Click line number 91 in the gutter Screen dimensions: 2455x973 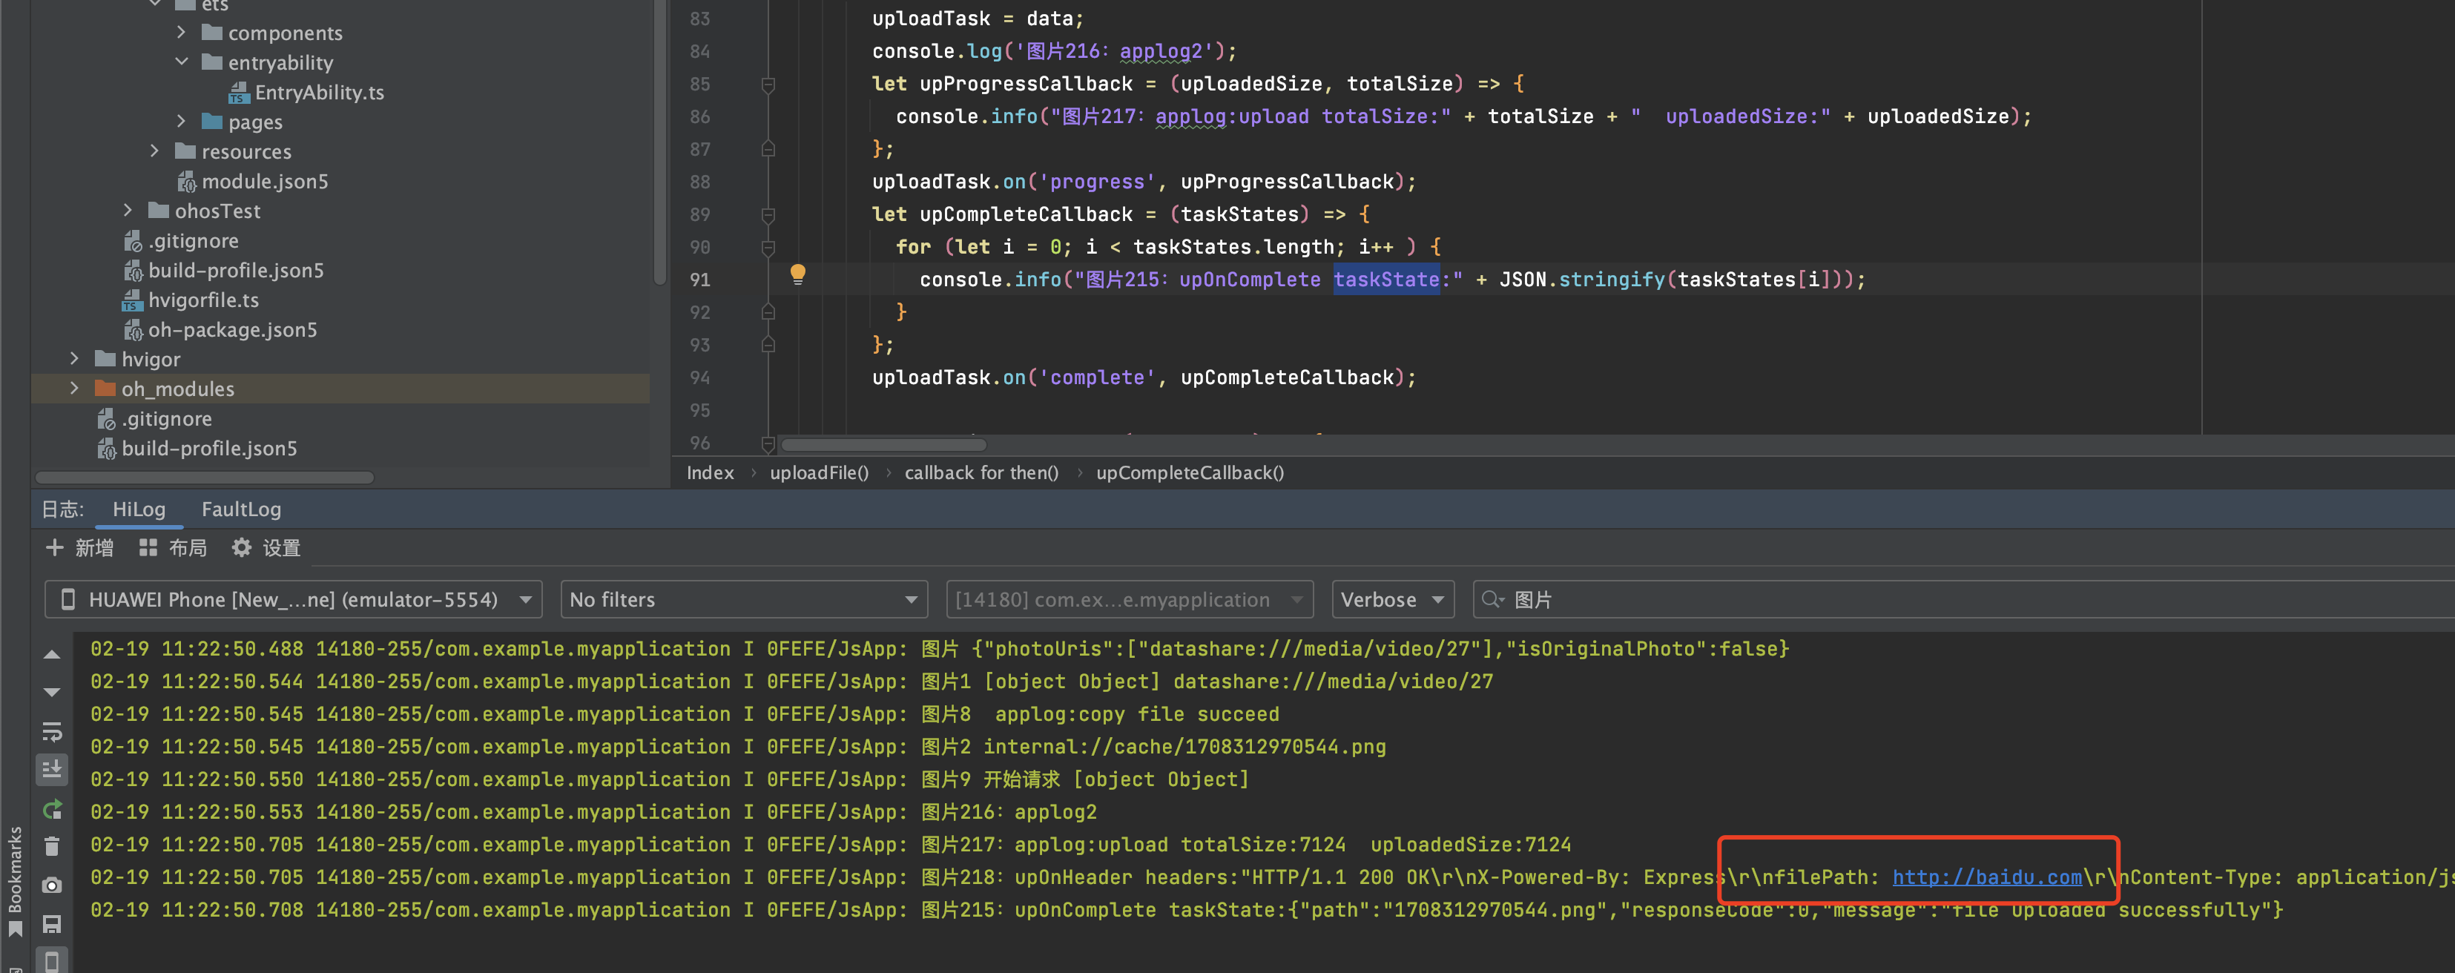[699, 280]
